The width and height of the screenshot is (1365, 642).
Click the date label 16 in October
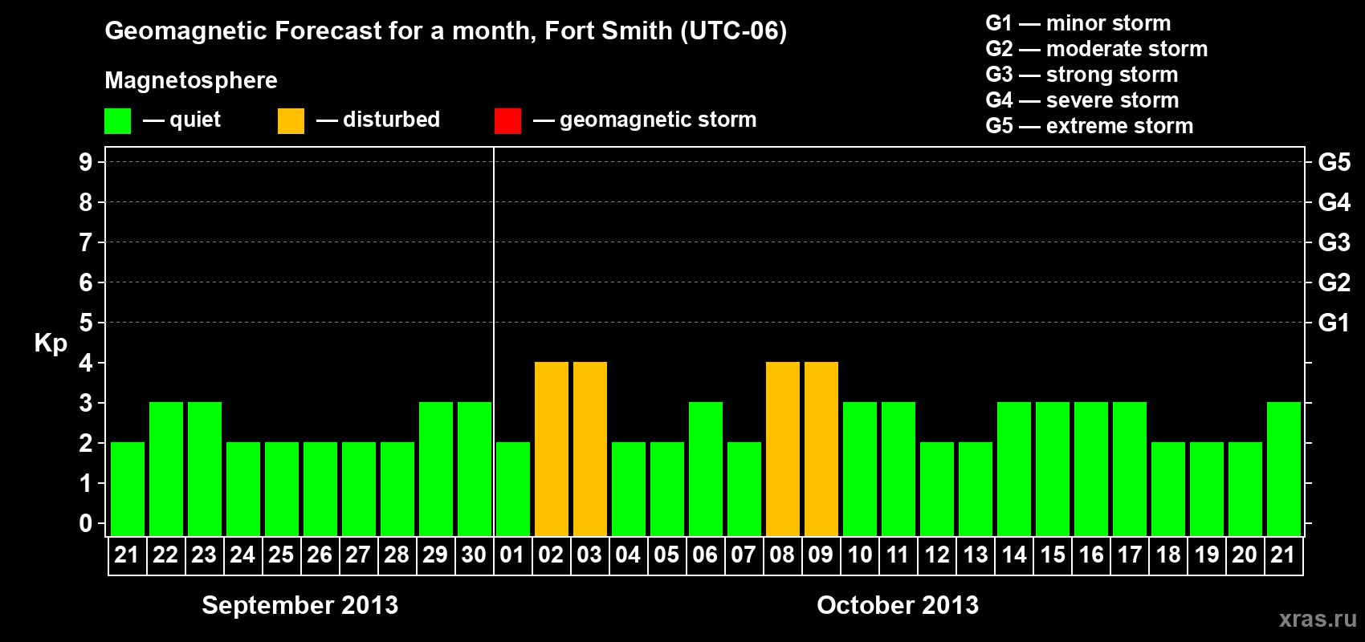[1090, 555]
